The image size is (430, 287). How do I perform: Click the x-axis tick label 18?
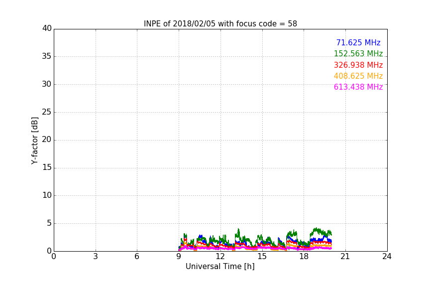click(x=304, y=257)
